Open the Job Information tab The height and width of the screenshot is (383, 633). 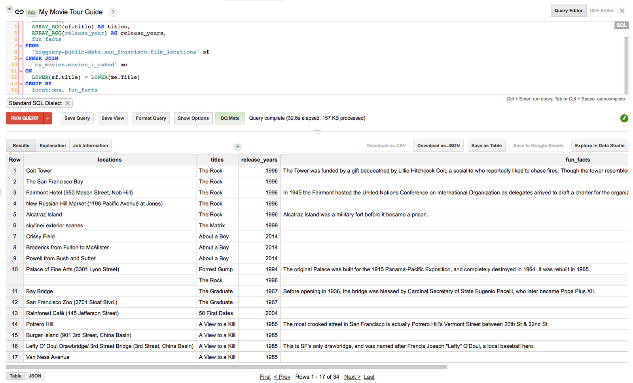tap(90, 146)
